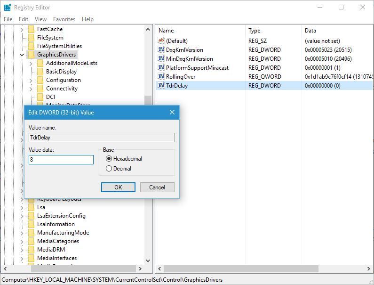Click the Configuration folder icon

coord(40,80)
